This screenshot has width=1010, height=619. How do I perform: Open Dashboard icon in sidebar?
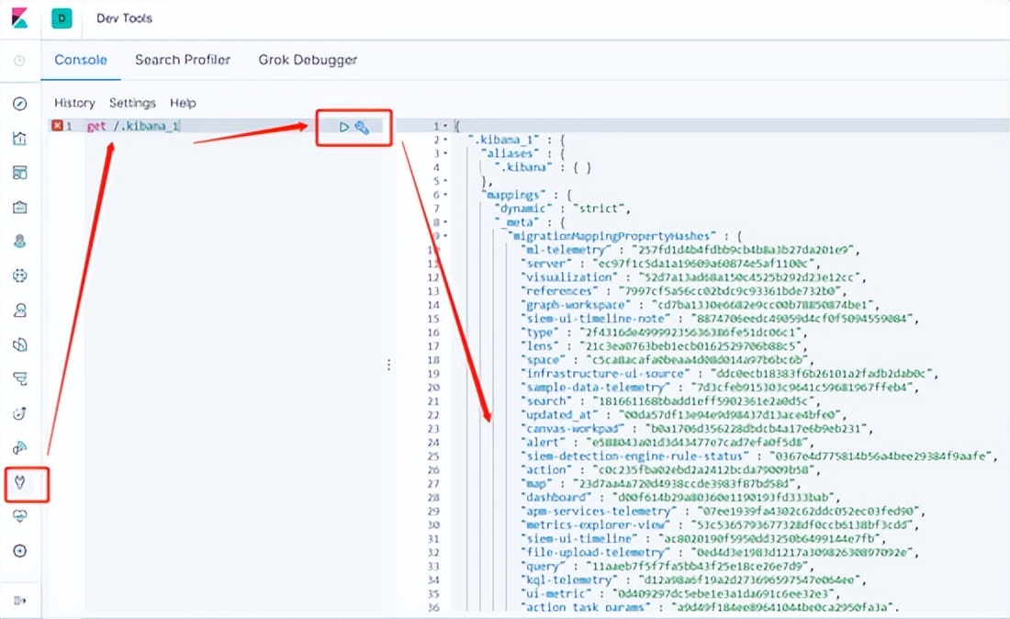[x=20, y=173]
